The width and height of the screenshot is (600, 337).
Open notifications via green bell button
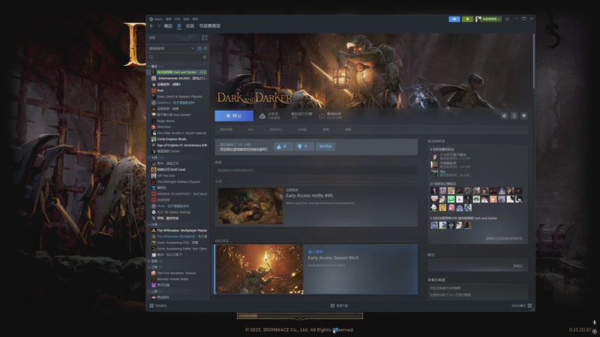tap(467, 19)
